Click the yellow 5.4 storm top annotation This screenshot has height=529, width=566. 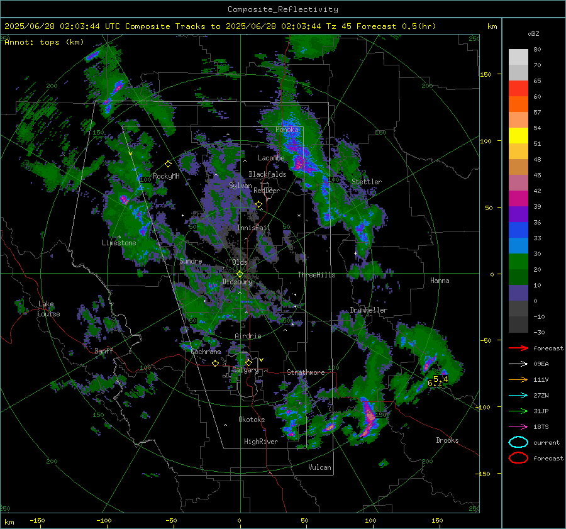pos(441,379)
